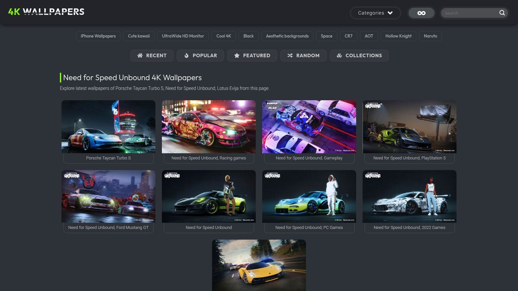
Task: Open Aesthetic backgrounds tag
Action: point(287,36)
